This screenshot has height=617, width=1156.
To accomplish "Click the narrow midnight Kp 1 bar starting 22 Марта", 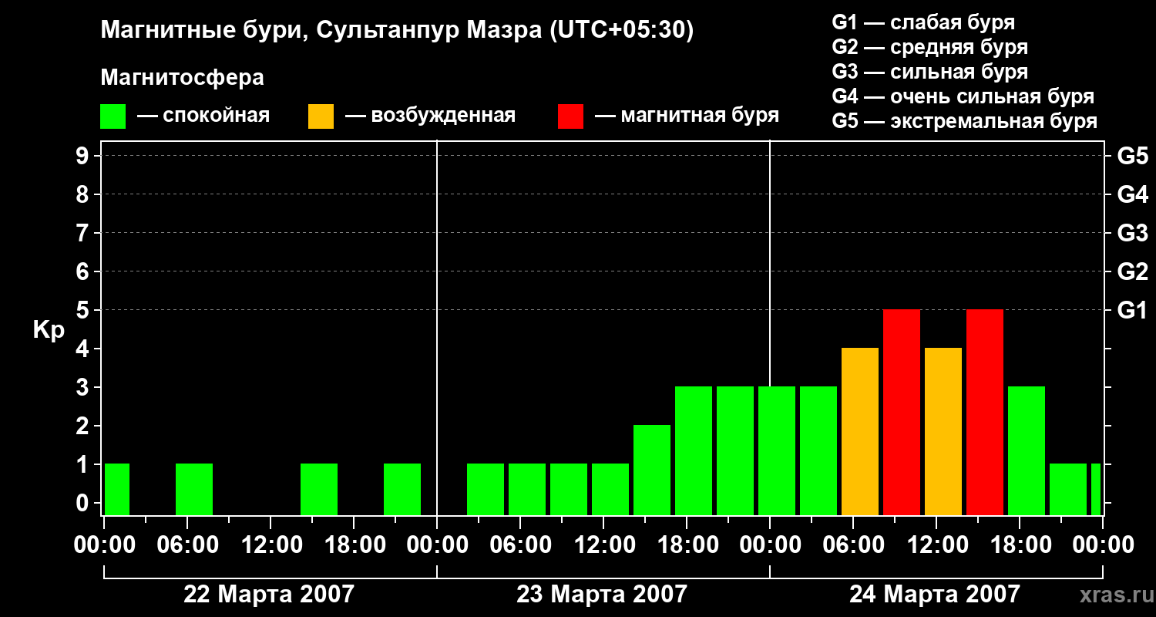I will [117, 489].
